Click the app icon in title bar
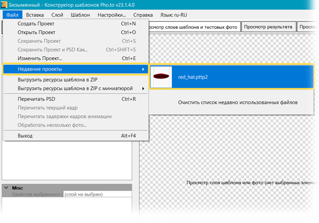 point(5,5)
